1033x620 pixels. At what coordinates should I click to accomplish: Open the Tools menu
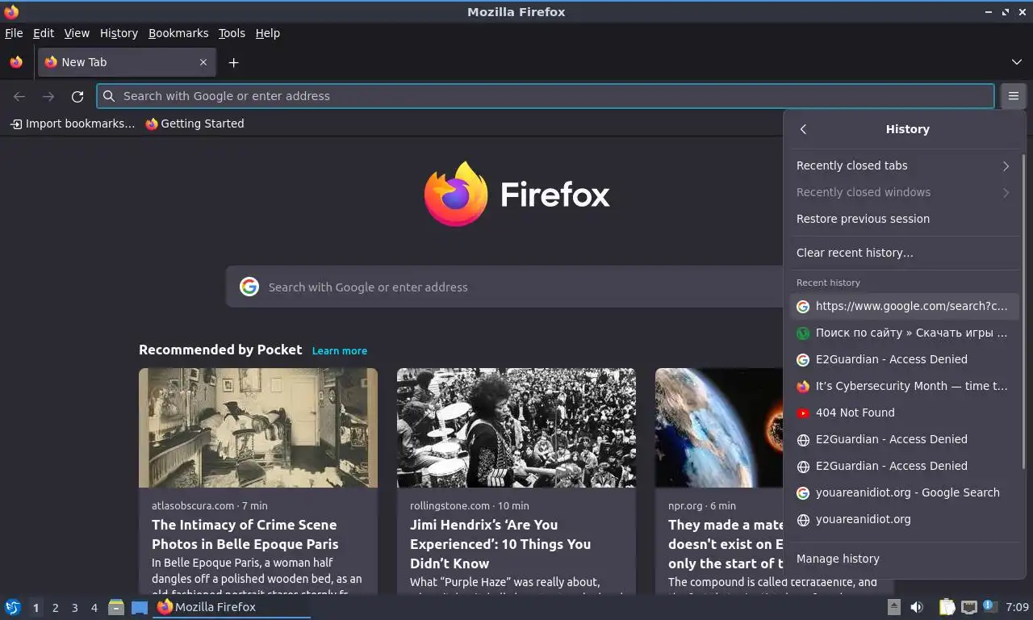[x=232, y=33]
